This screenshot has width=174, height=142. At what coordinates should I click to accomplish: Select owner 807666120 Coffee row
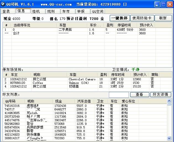pyautogui.click(x=87, y=83)
